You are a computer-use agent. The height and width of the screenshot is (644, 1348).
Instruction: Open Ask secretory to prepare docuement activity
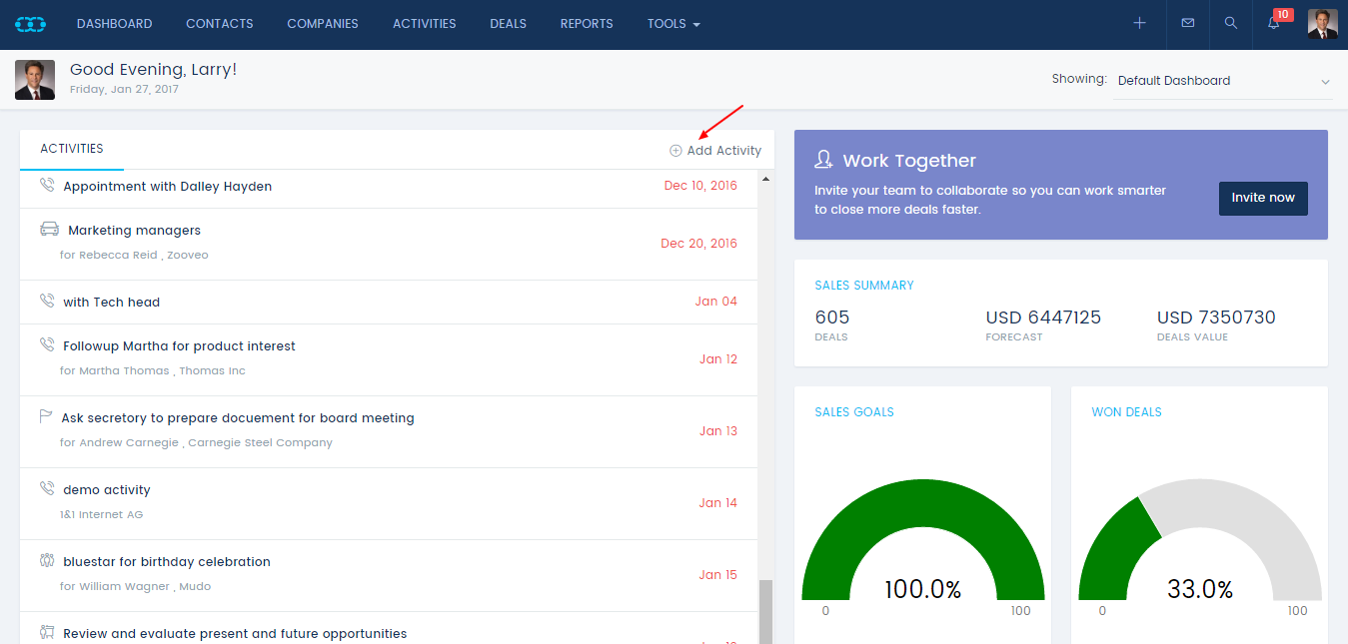(238, 418)
